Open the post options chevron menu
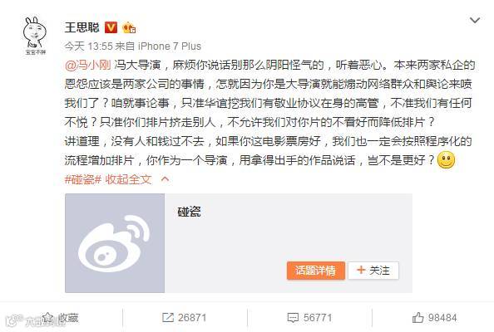This screenshot has height=332, width=494. 475,21
